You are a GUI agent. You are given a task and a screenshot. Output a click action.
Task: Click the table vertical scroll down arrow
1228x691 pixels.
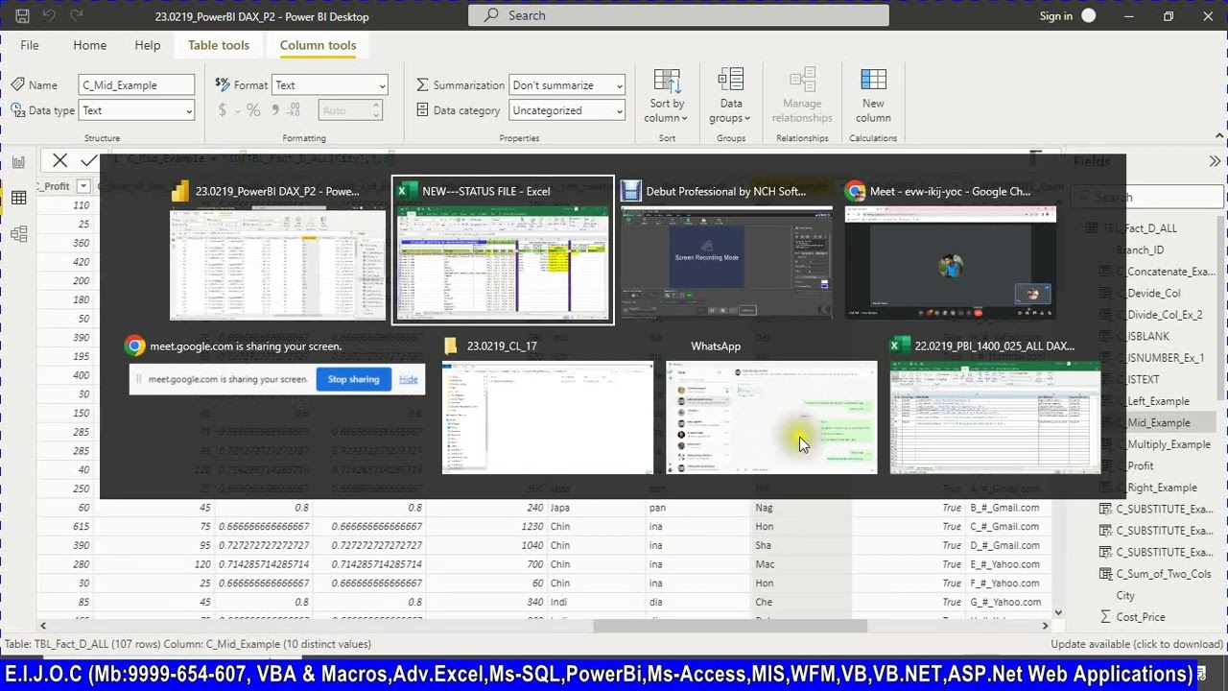tap(1058, 612)
